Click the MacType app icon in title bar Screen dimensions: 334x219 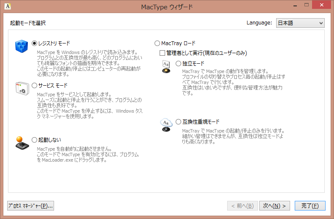(x=8, y=6)
